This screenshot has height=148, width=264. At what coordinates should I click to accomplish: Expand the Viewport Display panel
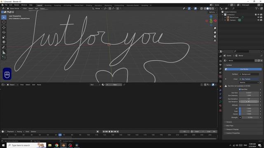232,129
